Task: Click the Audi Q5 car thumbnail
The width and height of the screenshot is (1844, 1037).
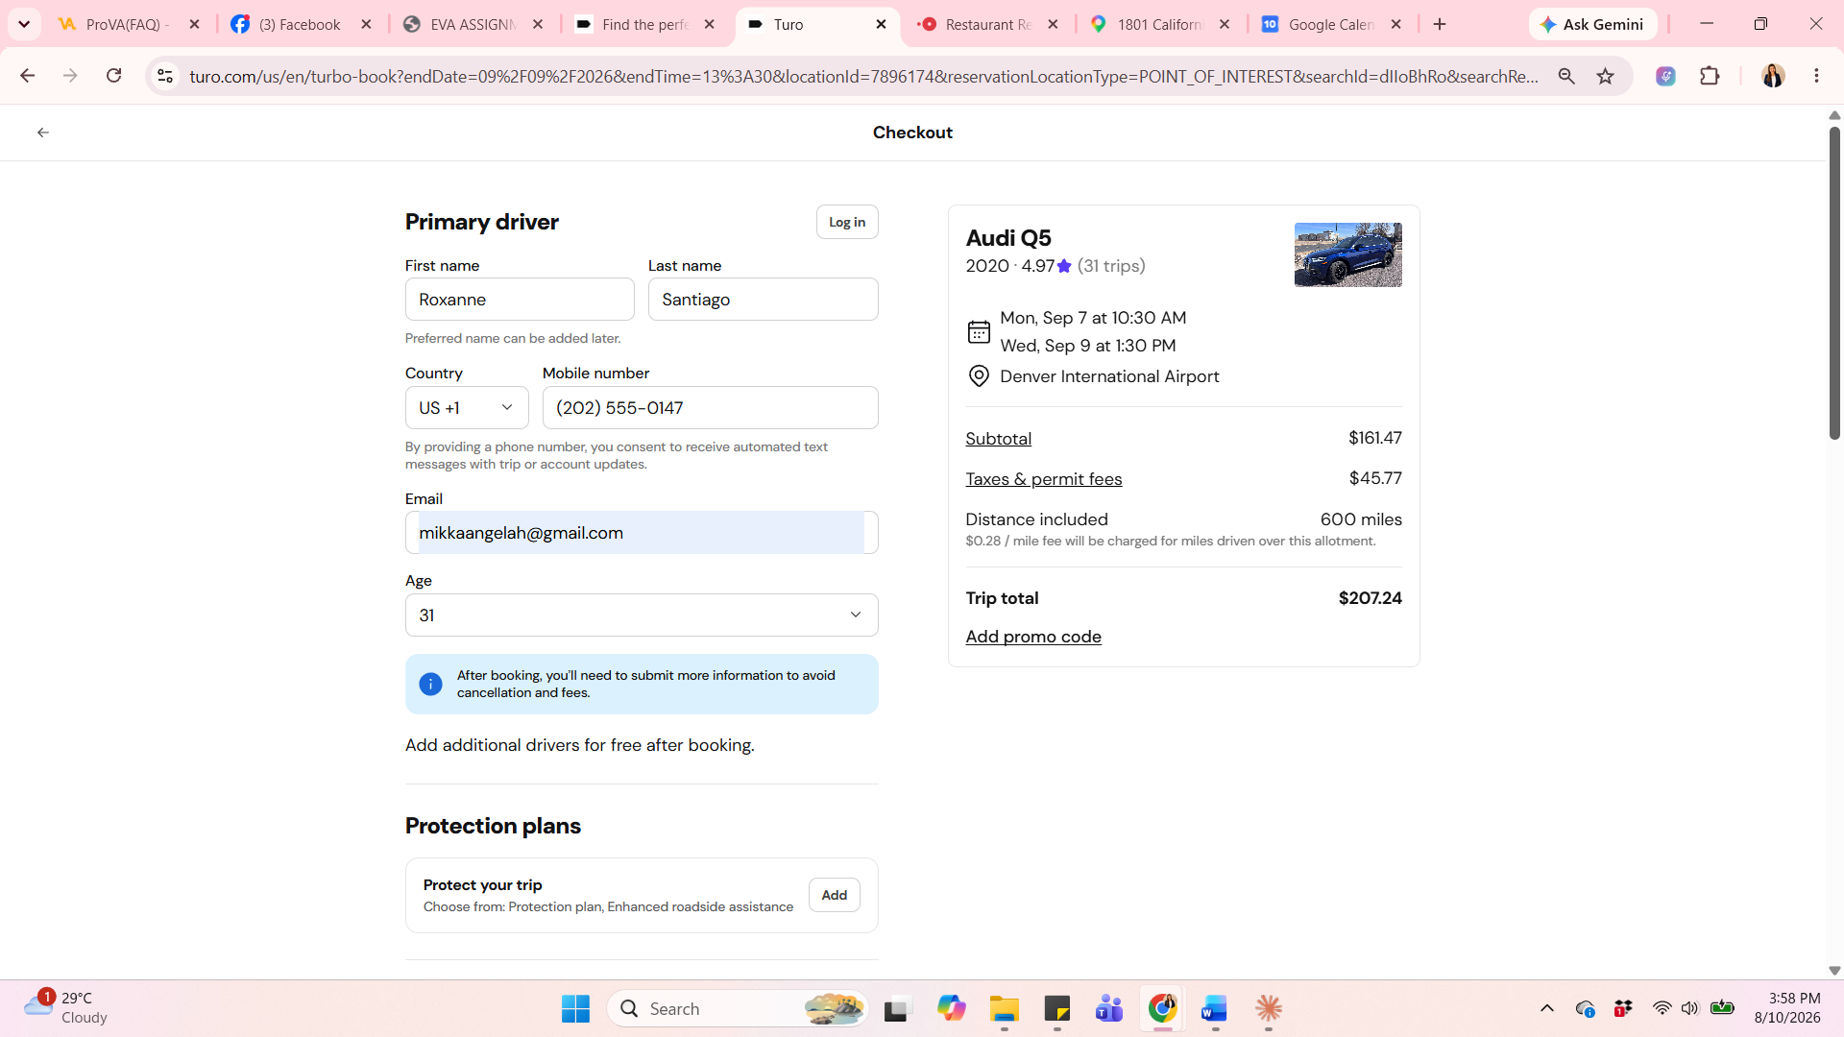Action: [x=1347, y=254]
